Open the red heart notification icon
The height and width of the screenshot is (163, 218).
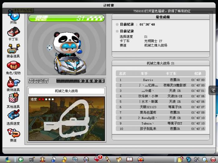98,159
